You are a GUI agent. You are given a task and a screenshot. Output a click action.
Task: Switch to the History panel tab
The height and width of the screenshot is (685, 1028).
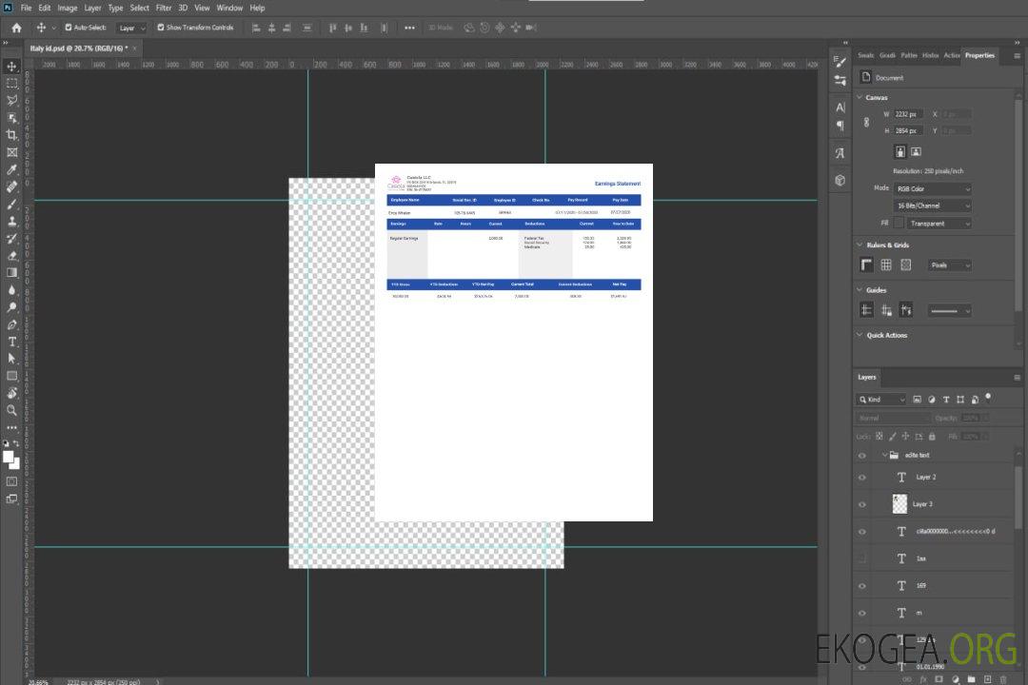point(930,56)
